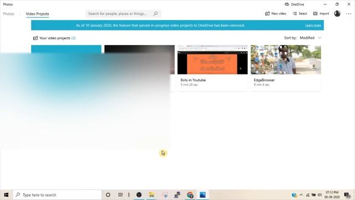Click the search magnifier icon

click(x=155, y=13)
